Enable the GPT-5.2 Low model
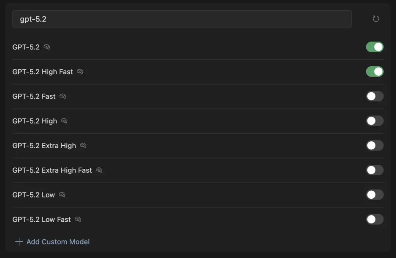The height and width of the screenshot is (258, 396). [x=374, y=195]
